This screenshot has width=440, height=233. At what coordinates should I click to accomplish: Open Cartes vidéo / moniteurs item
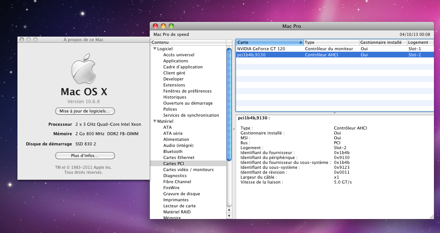pyautogui.click(x=188, y=170)
